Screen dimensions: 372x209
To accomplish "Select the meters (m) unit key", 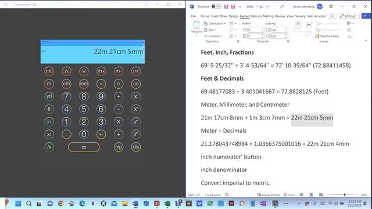I will pos(49,84).
